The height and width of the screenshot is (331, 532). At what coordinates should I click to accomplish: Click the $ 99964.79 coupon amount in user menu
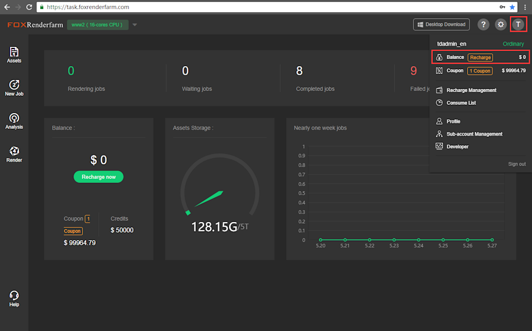[514, 71]
